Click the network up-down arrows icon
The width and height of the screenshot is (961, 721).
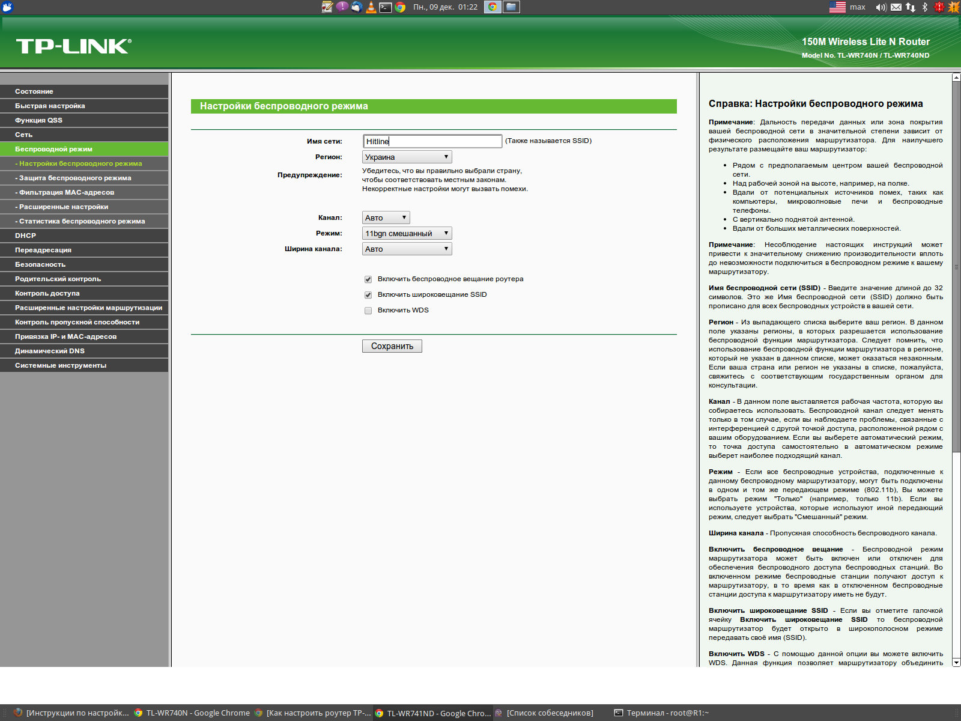point(911,7)
